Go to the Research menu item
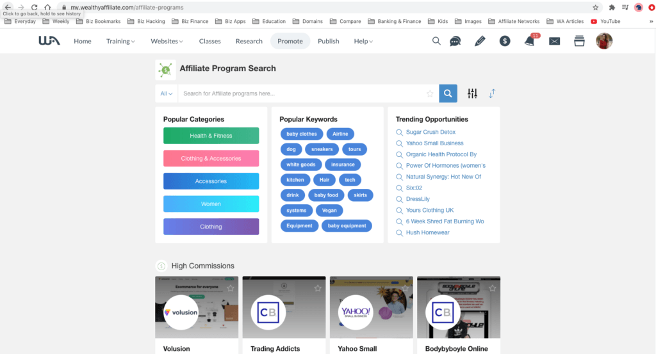 [x=249, y=41]
